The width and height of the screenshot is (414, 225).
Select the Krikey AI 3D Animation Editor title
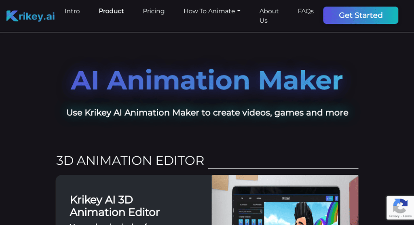click(114, 206)
